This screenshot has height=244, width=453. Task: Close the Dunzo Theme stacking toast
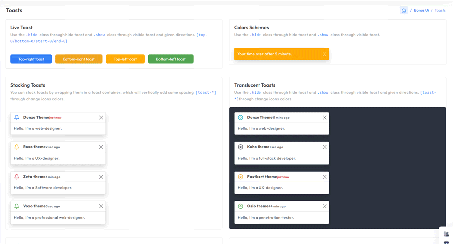101,118
